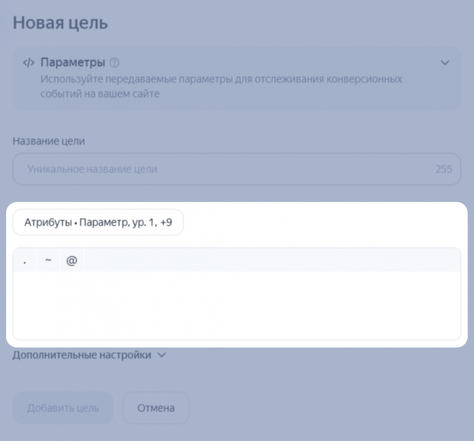Open the Атрибуты • Параметр, ур. 1, +9 selector
The image size is (474, 441).
pos(98,222)
